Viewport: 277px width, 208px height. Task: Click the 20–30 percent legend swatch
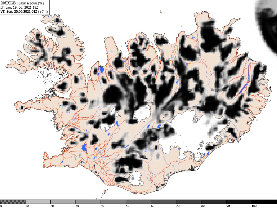click(x=63, y=202)
